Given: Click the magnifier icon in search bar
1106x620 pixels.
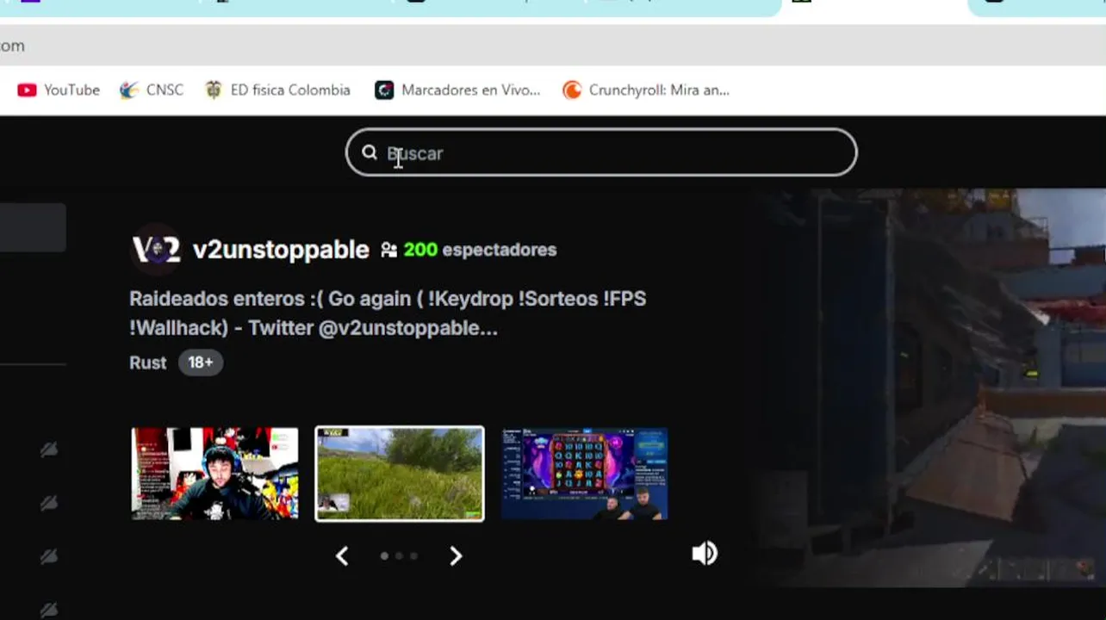Looking at the screenshot, I should pos(370,152).
